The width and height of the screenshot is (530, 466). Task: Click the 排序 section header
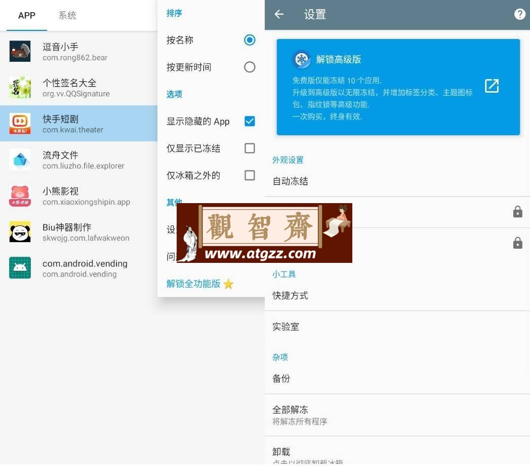pos(174,13)
